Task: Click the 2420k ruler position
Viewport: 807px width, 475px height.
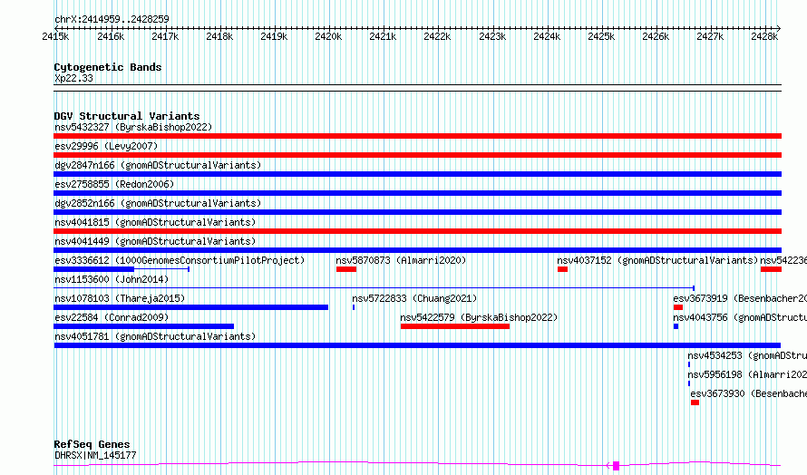Action: point(328,36)
